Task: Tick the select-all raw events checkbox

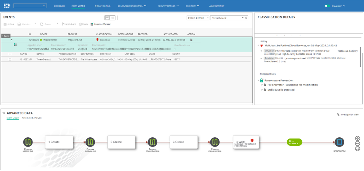Action: [x=10, y=54]
